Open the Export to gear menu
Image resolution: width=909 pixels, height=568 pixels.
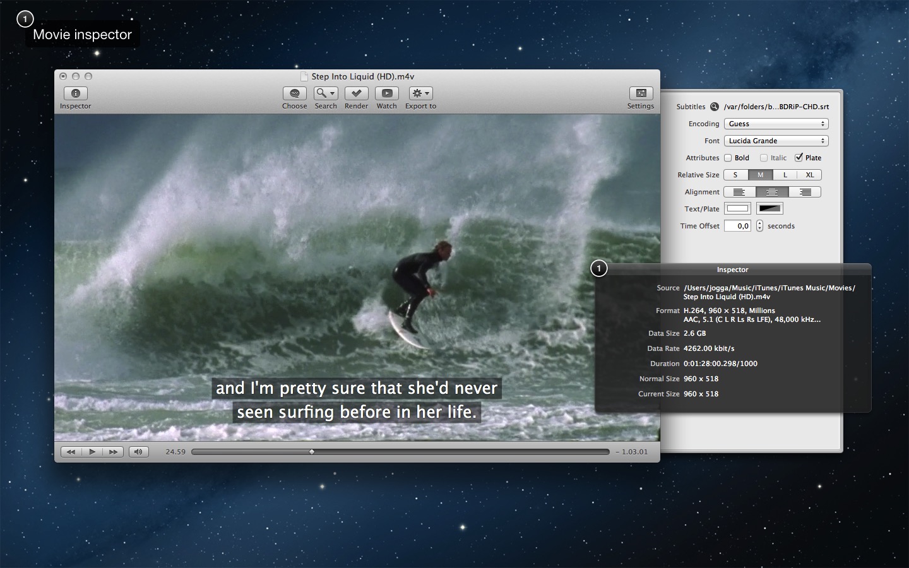pyautogui.click(x=420, y=93)
